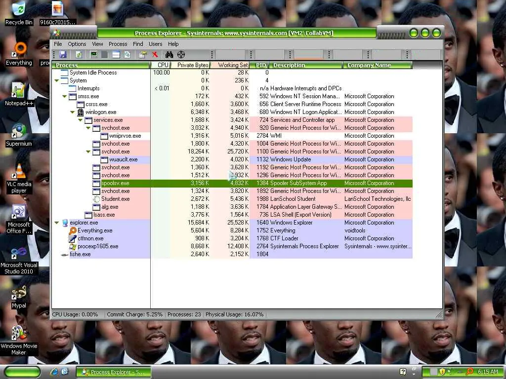Viewport: 506px width, 379px height.
Task: Click the CPU Usage status bar entry
Action: coord(75,314)
